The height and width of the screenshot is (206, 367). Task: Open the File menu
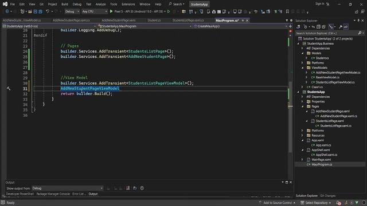point(13,4)
